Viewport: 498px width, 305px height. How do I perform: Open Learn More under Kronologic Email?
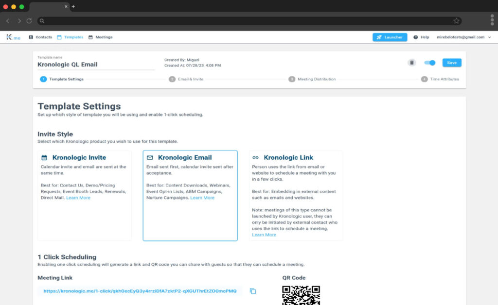click(202, 198)
